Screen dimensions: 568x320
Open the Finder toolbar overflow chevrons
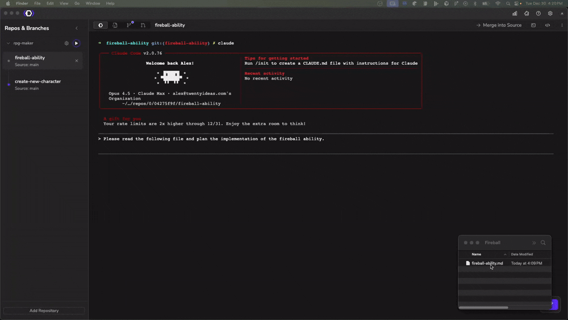point(533,243)
